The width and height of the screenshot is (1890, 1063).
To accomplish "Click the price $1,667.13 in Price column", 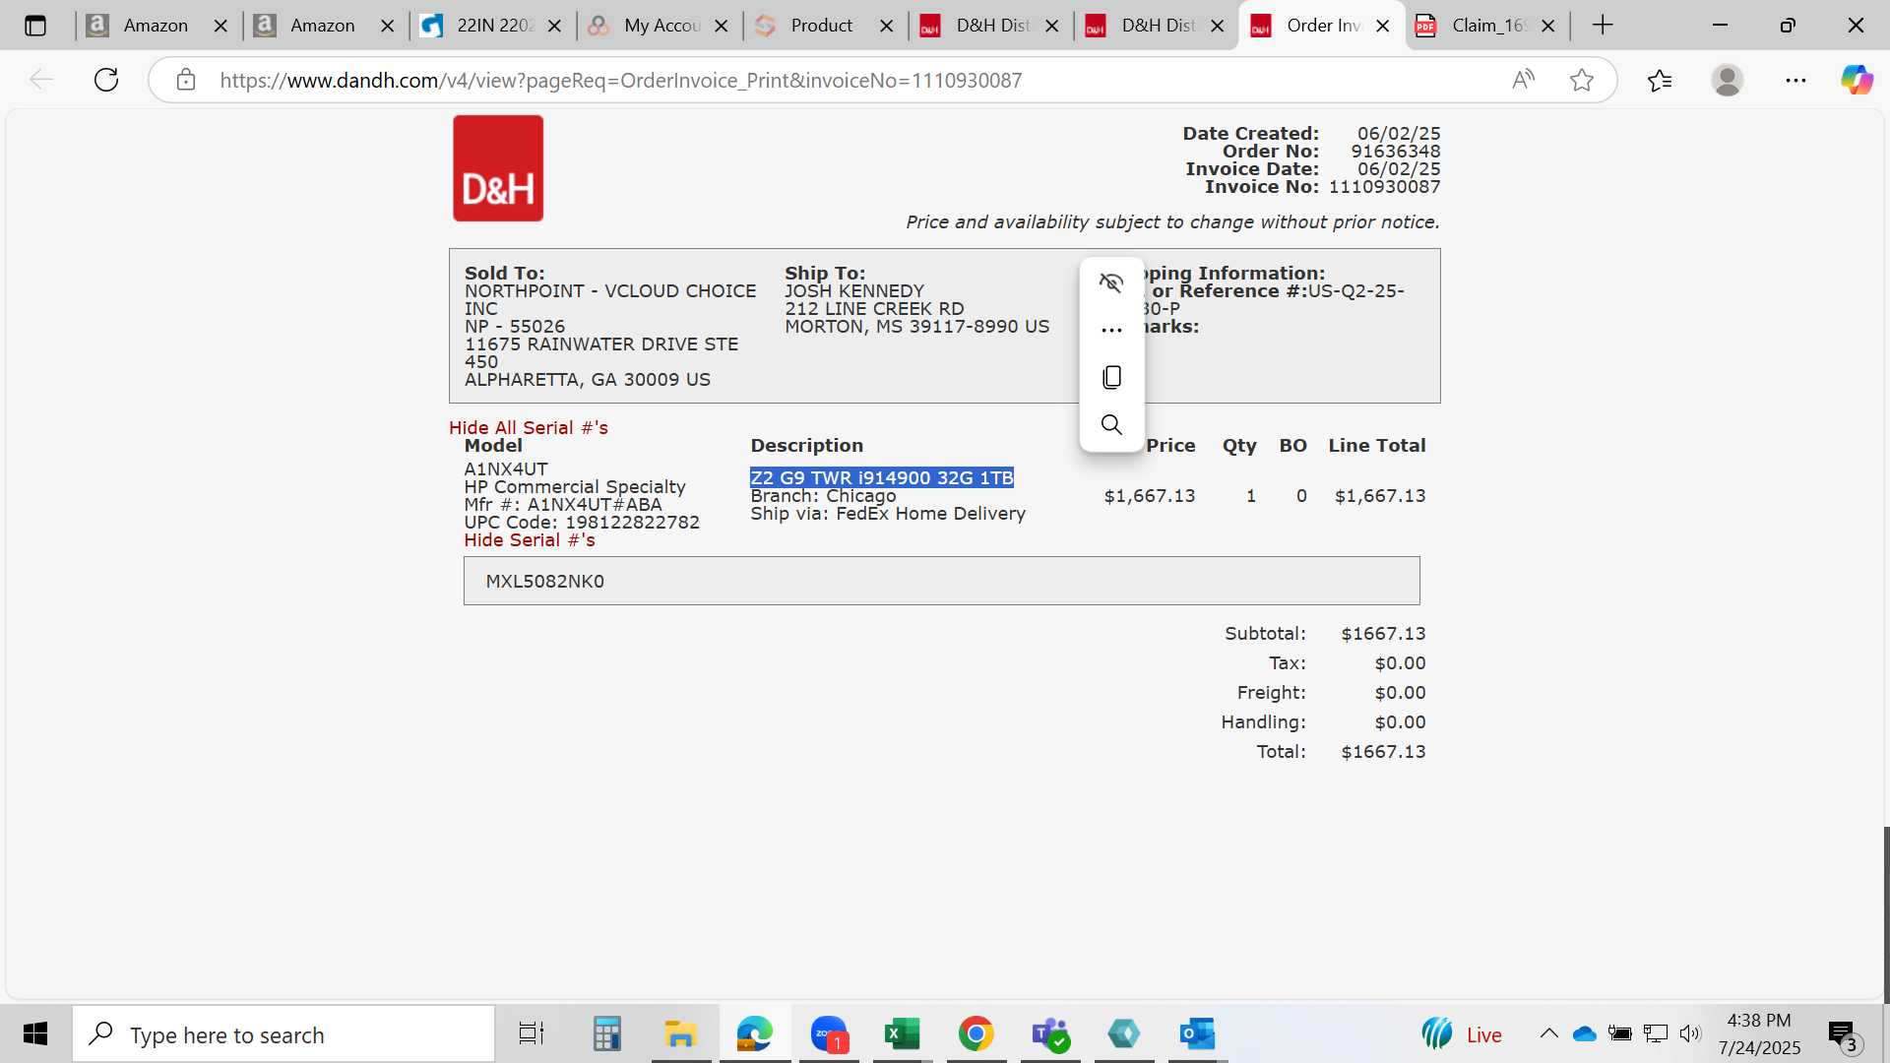I will tap(1150, 496).
